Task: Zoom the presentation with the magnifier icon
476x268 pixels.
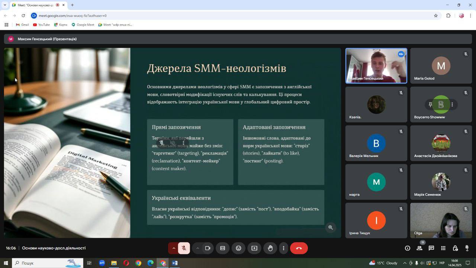Action: coord(330,227)
